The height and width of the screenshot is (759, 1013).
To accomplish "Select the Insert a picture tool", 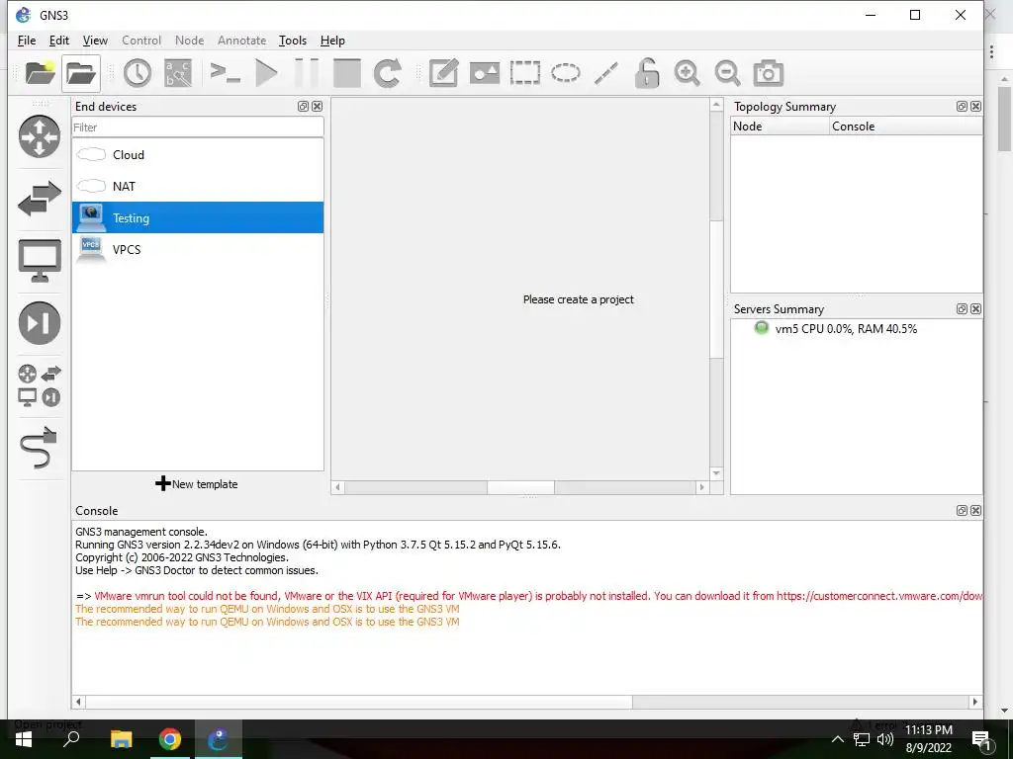I will tap(485, 73).
